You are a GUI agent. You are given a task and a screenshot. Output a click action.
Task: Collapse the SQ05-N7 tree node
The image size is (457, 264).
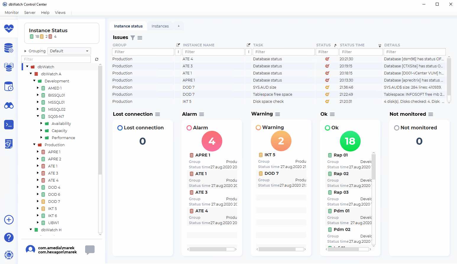coord(38,116)
